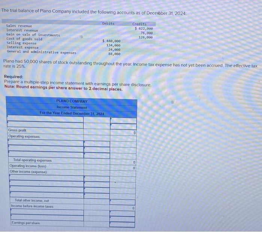Click General and administrative expenses row
The image size is (262, 232).
point(42,52)
